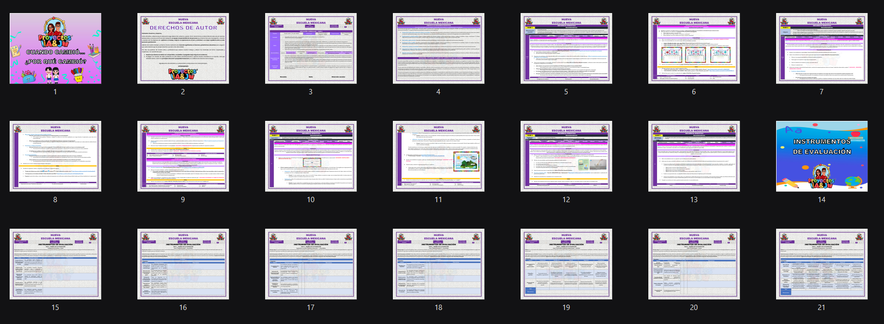Pick slide thumbnail number 7

click(x=822, y=48)
